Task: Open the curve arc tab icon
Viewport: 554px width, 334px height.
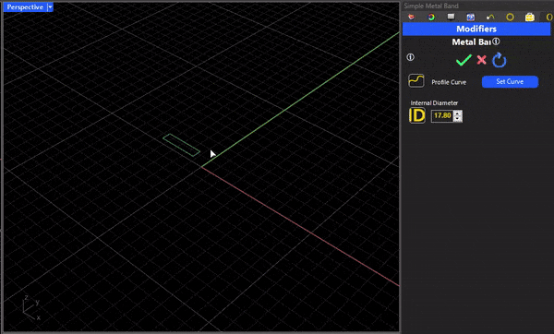Action: point(490,17)
